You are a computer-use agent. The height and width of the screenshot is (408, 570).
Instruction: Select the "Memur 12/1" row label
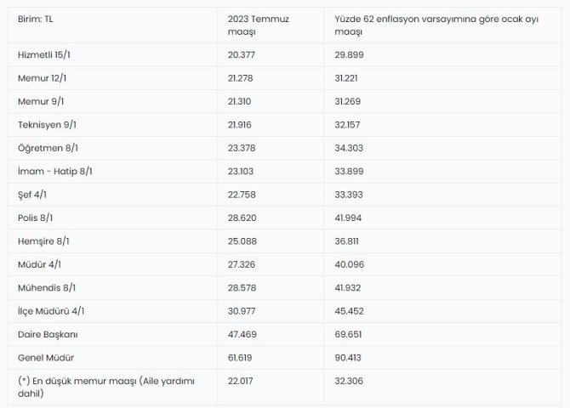click(x=42, y=77)
